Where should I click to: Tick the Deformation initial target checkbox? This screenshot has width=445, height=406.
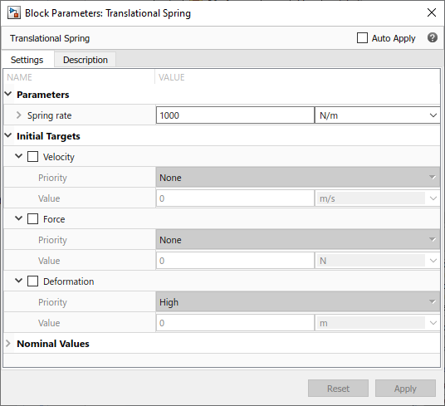point(32,281)
